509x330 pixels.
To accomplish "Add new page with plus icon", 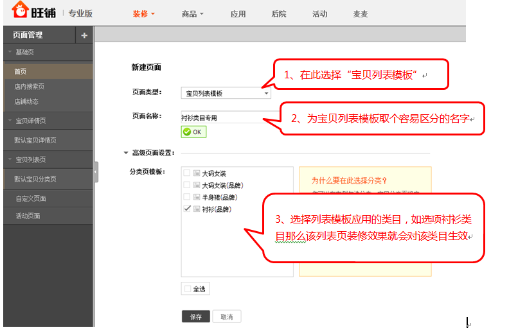I will point(84,35).
